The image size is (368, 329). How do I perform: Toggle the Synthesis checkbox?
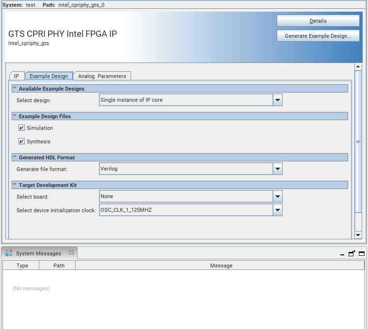tap(21, 141)
